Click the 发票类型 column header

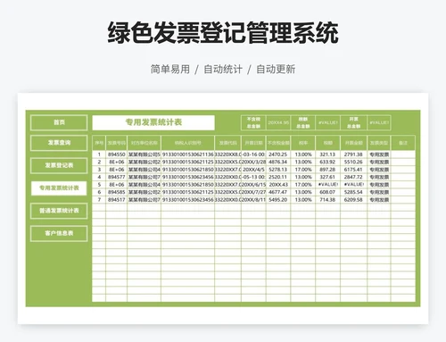click(x=379, y=143)
